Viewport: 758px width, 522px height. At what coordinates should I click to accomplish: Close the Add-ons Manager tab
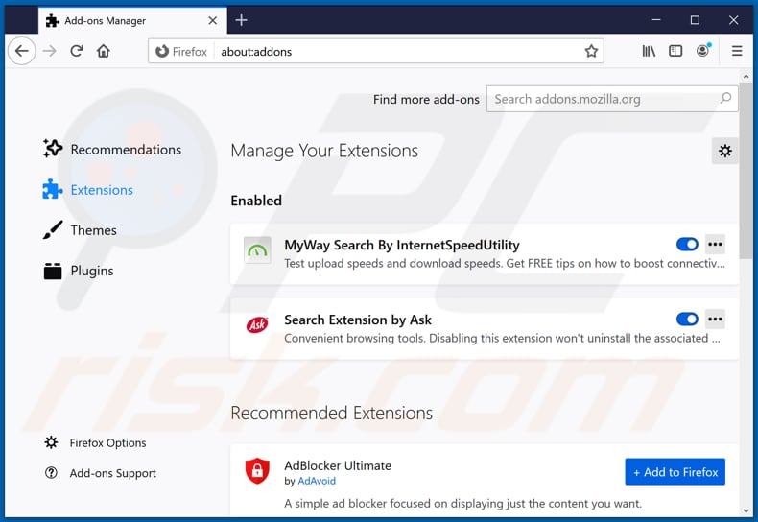212,20
